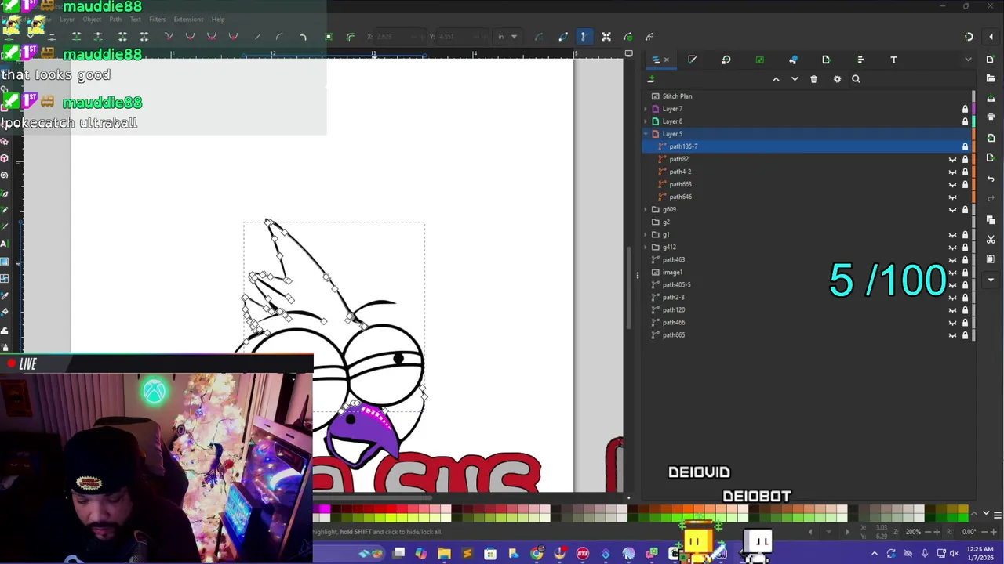1004x564 pixels.
Task: Click the Save document icon
Action: [991, 96]
